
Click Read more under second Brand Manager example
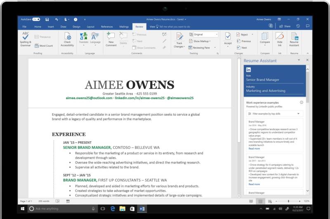click(x=254, y=184)
